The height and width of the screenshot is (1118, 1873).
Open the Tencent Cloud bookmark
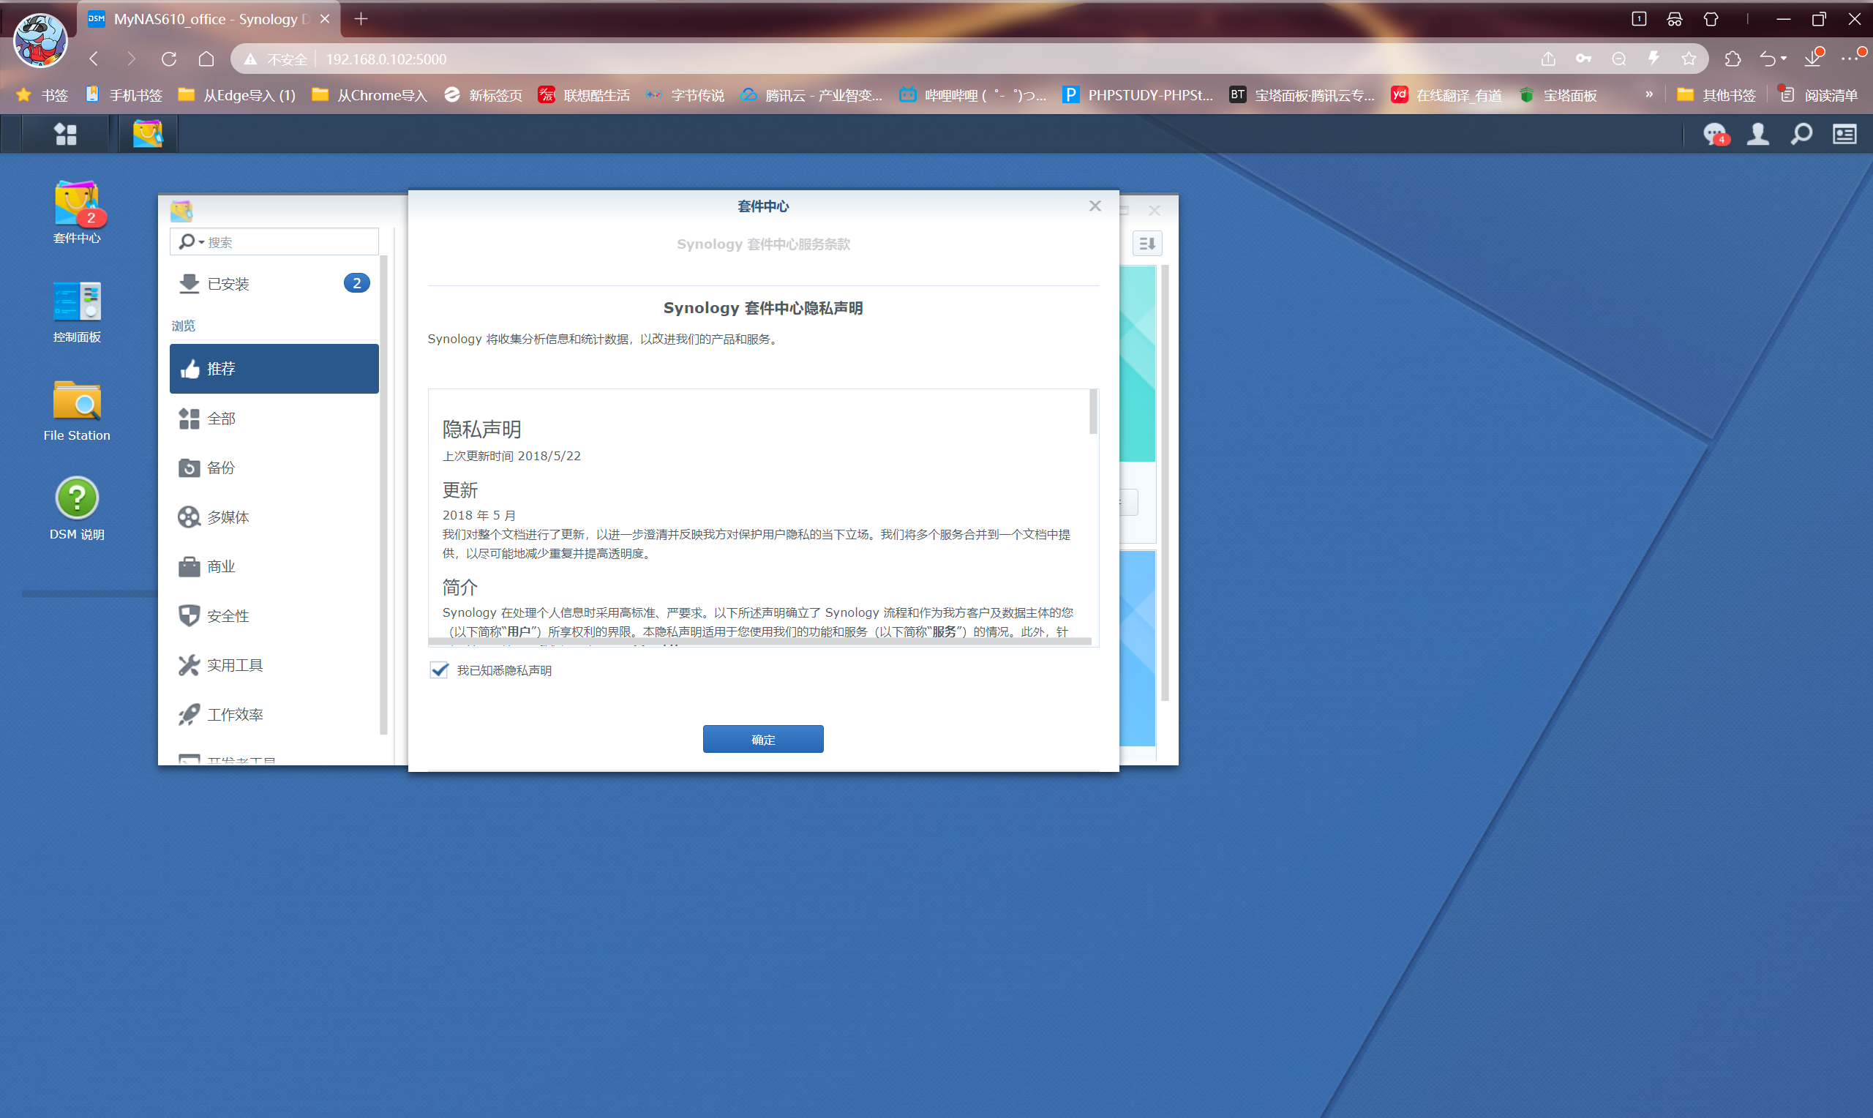click(x=811, y=95)
